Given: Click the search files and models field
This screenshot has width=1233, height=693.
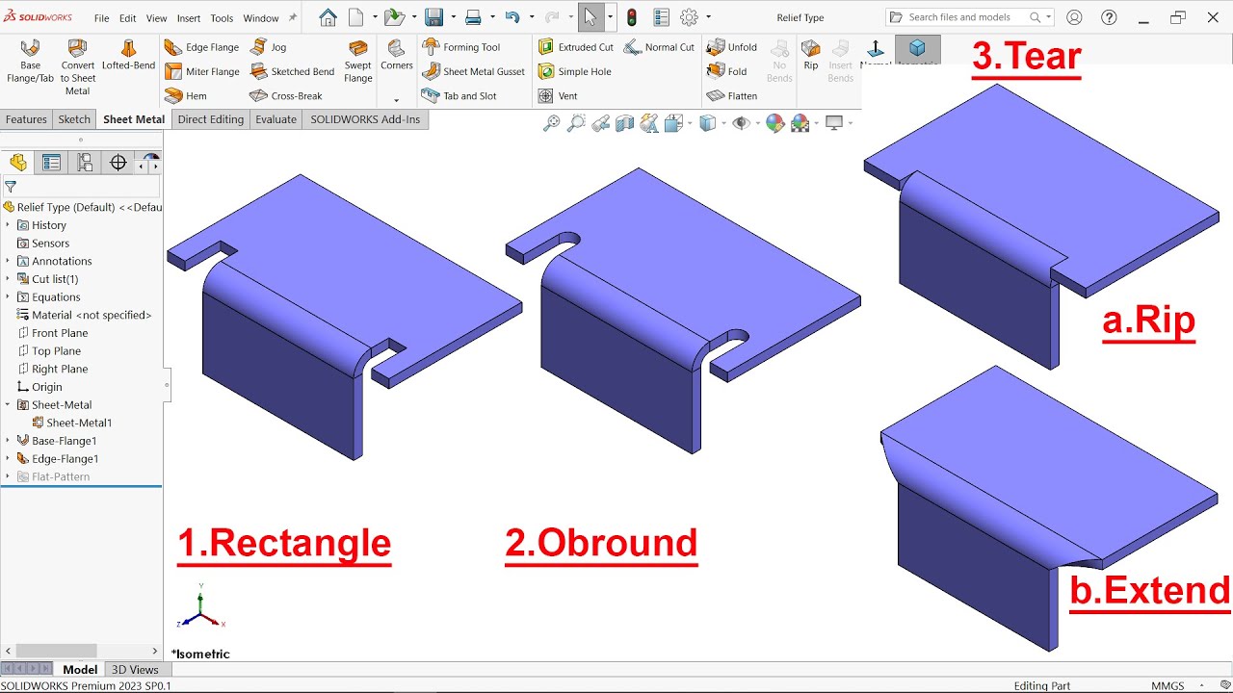Looking at the screenshot, I should [x=969, y=17].
